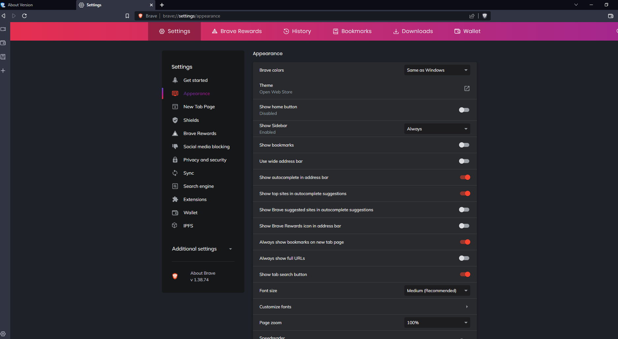
Task: Switch to Brave Rewards top tab
Action: [x=237, y=31]
